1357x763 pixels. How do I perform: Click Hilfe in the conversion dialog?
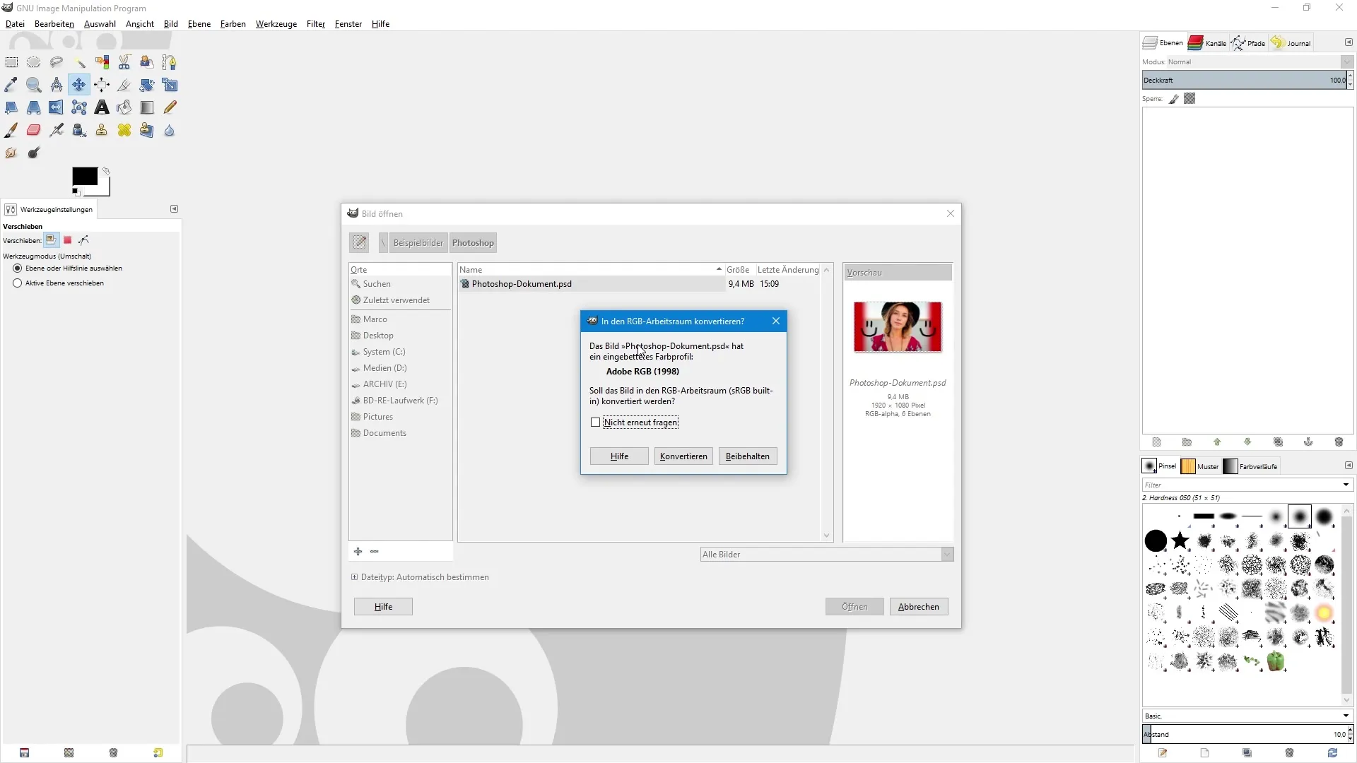tap(619, 456)
